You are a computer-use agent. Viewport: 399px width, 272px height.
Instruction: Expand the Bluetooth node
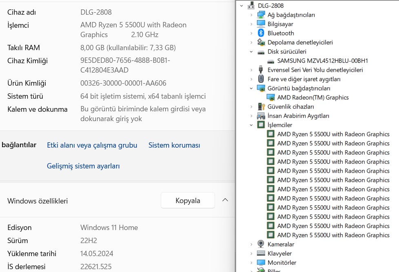(251, 33)
